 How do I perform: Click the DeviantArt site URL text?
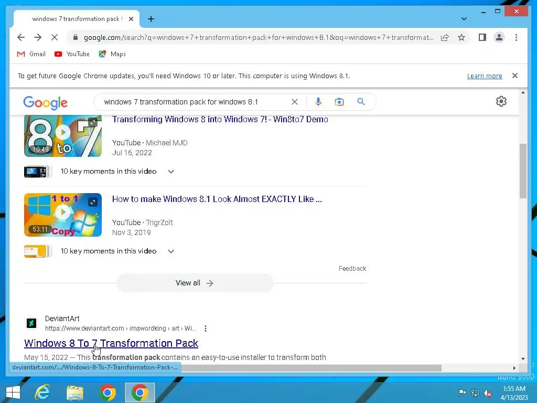click(121, 328)
